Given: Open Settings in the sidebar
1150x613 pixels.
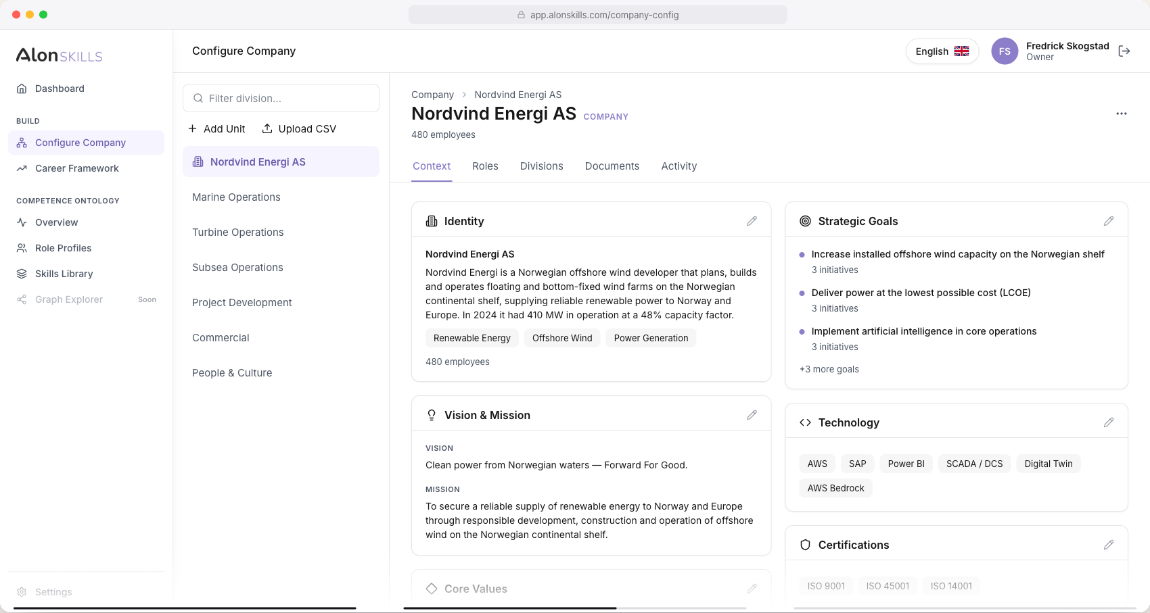Looking at the screenshot, I should pos(86,592).
